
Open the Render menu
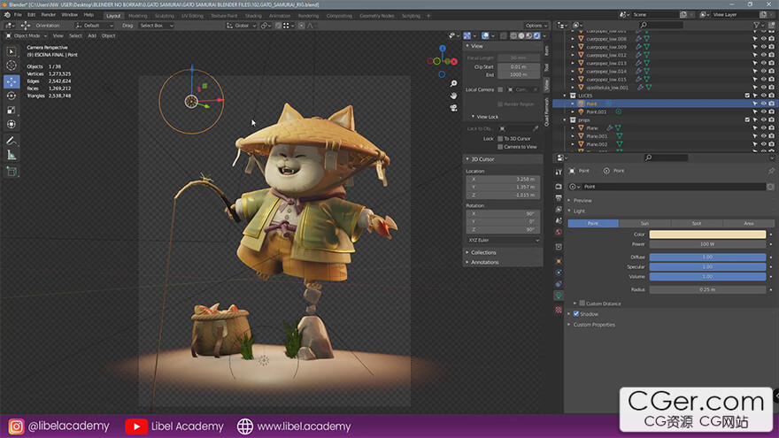(48, 15)
